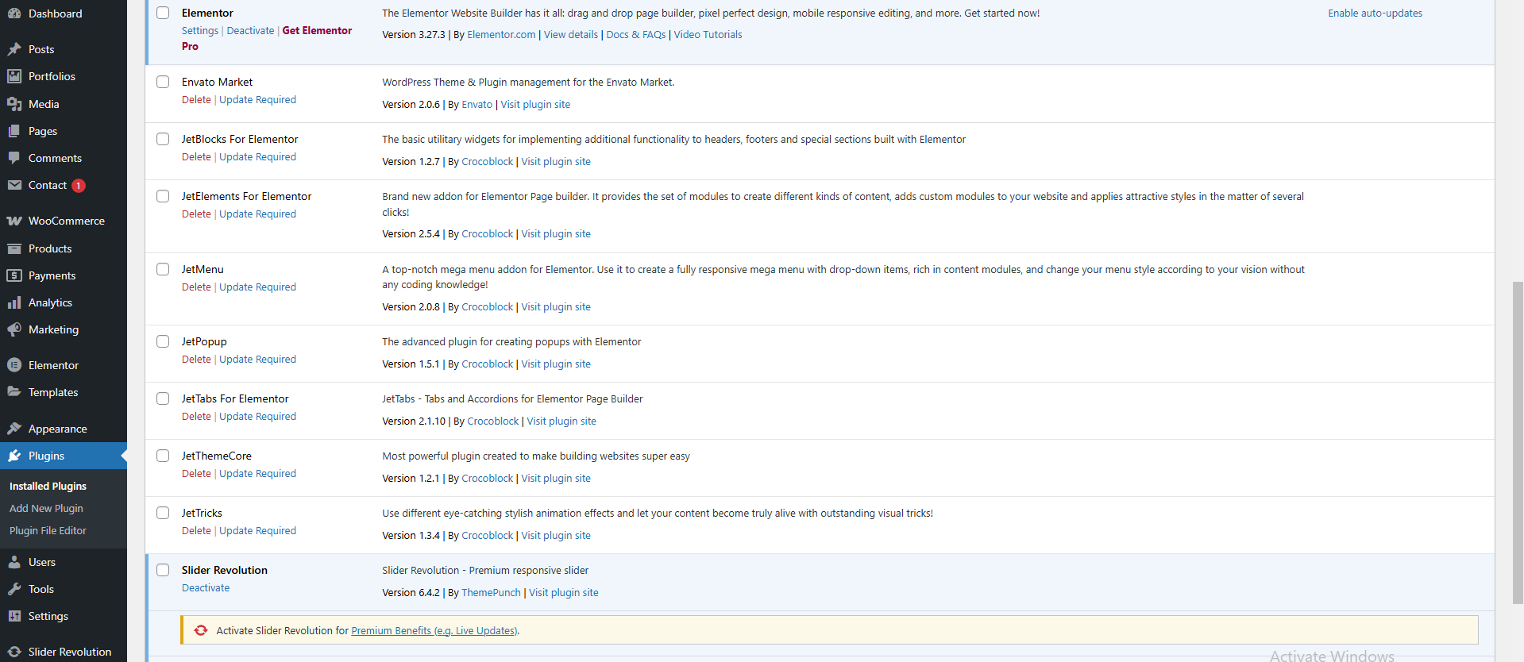Viewport: 1524px width, 662px height.
Task: Click the Settings sliders icon
Action: pos(14,616)
